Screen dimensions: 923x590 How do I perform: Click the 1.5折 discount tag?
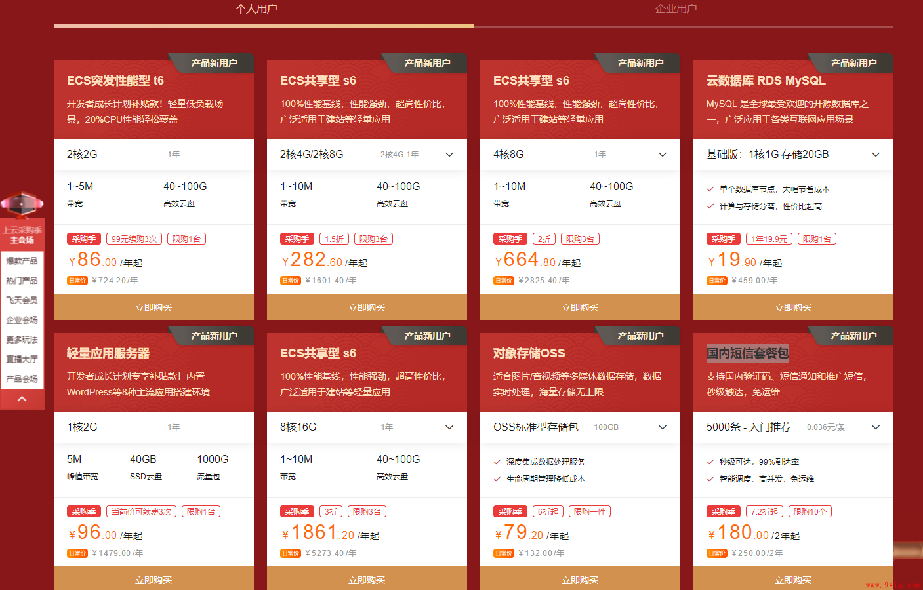[334, 239]
